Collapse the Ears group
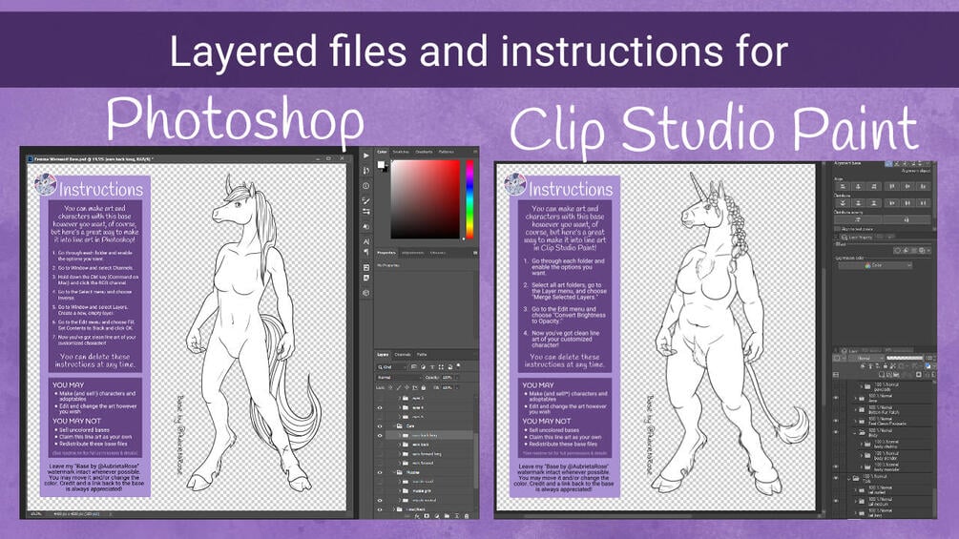Screen dimensions: 959x539 [394, 425]
